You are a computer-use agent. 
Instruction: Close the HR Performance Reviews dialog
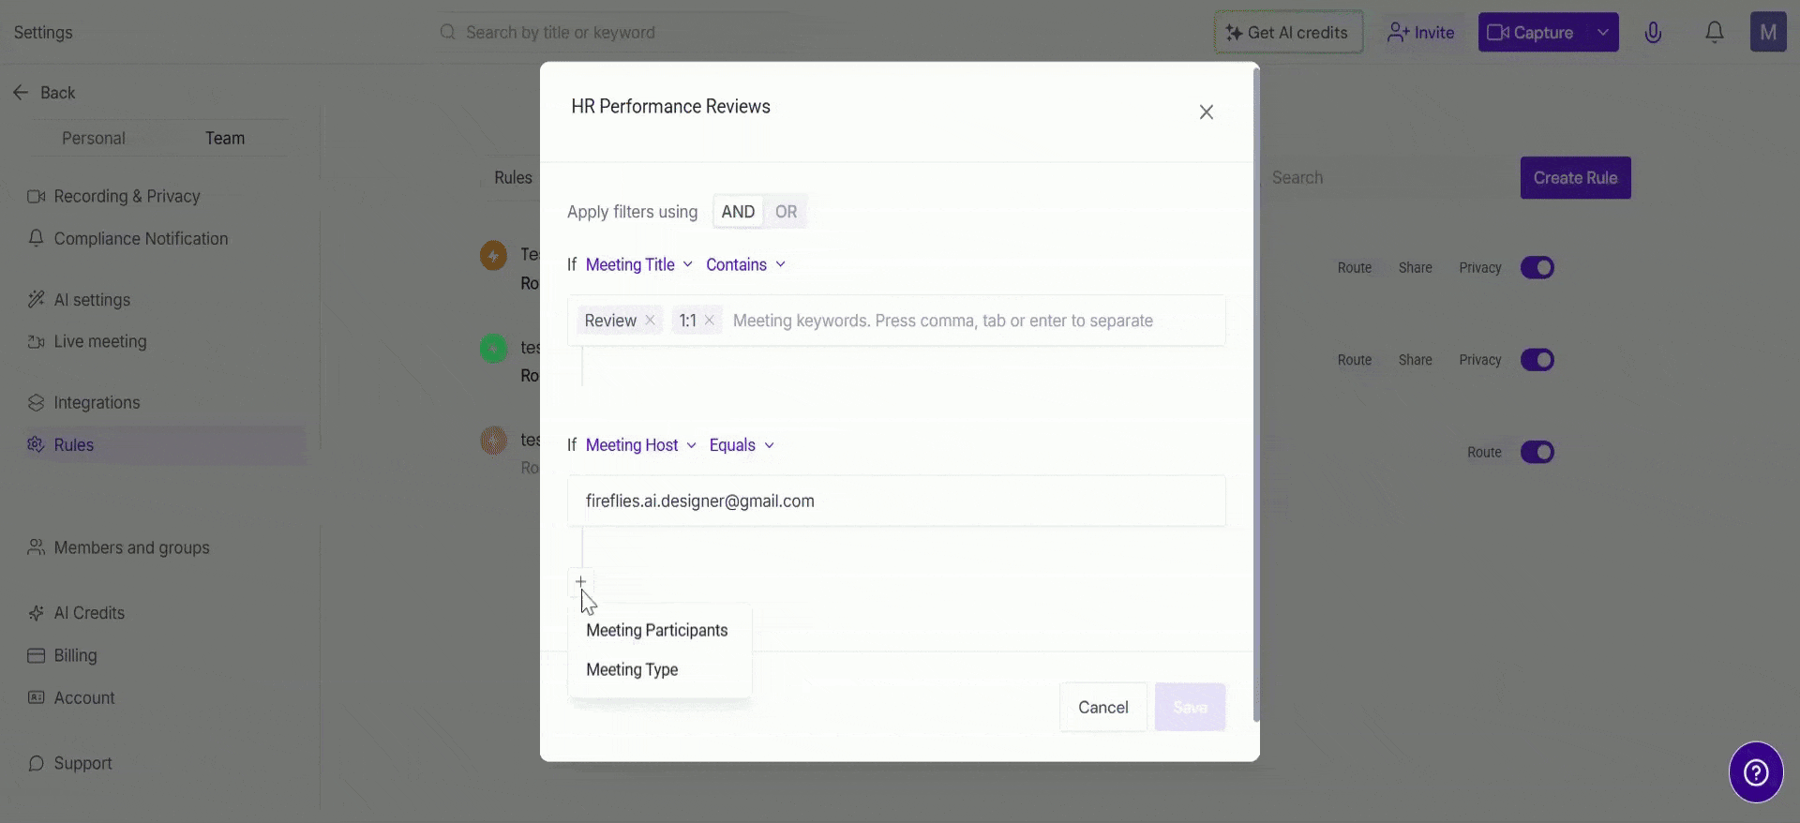(1207, 112)
